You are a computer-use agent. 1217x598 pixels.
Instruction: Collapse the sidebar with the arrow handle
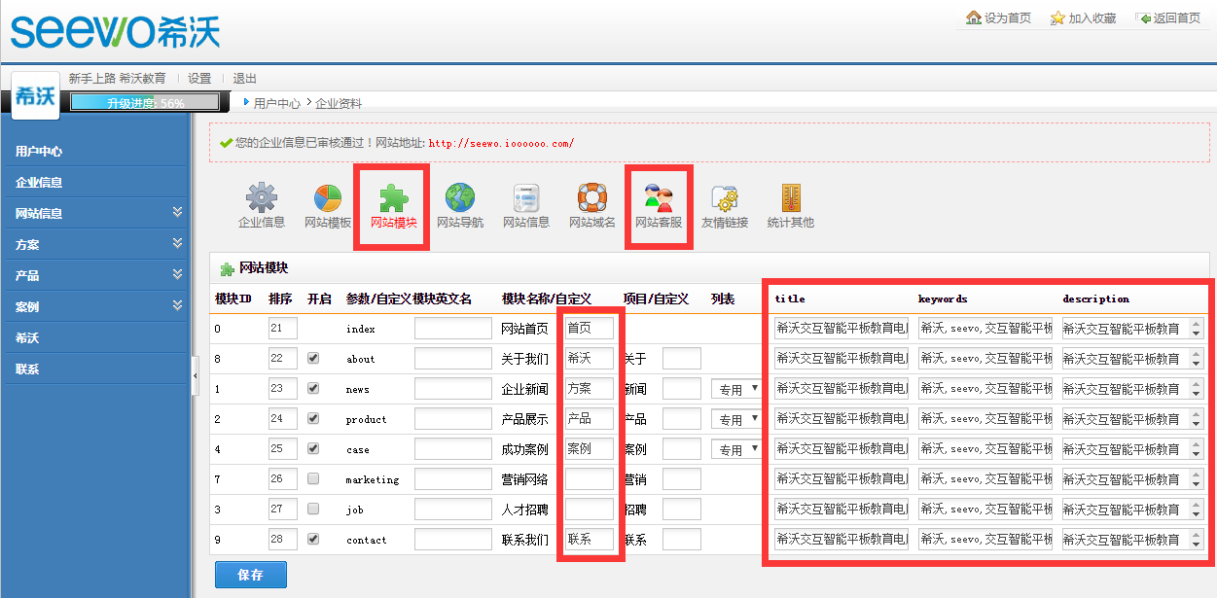point(195,375)
